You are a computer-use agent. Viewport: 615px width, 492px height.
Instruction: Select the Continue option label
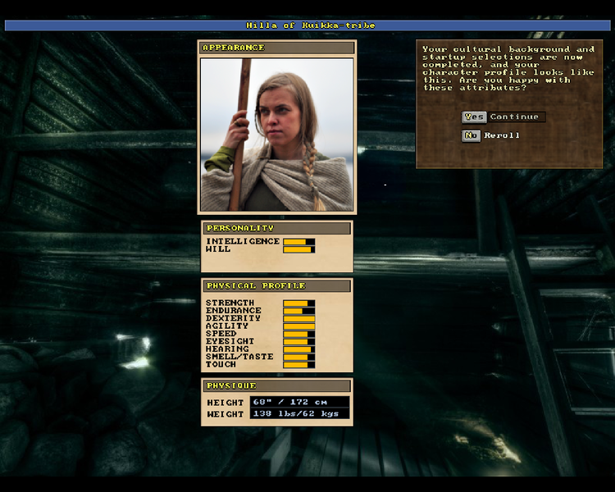tap(516, 117)
